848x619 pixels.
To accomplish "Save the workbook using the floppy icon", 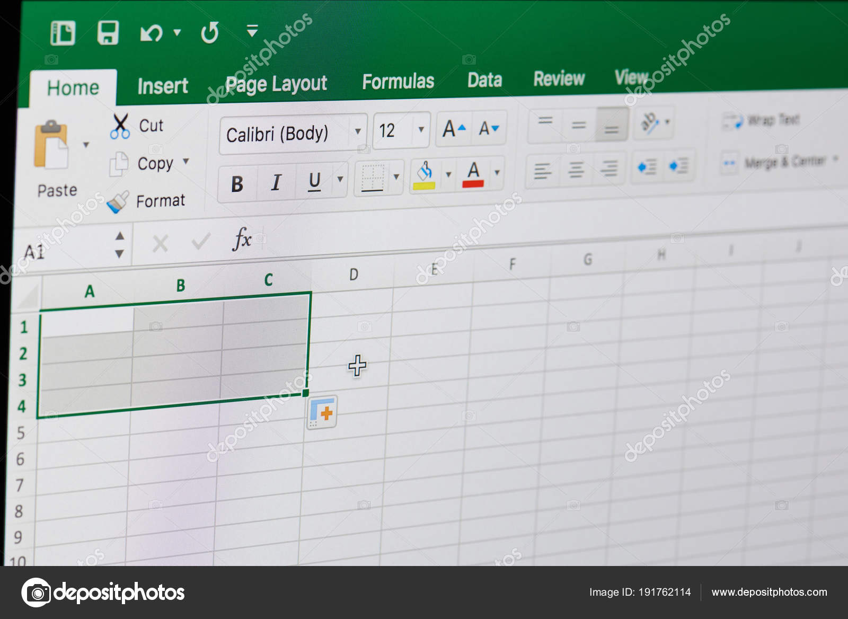I will tap(108, 33).
